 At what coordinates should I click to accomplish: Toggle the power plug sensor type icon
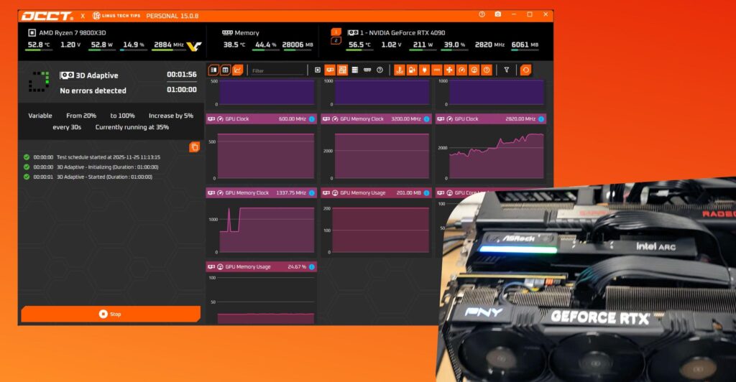tap(424, 70)
